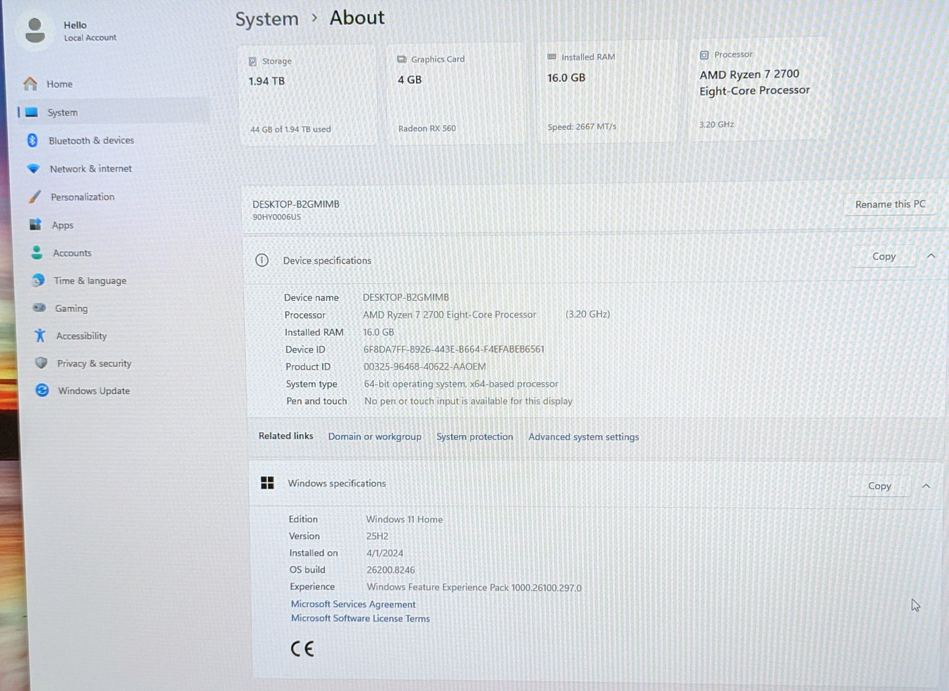The width and height of the screenshot is (949, 691).
Task: Click Rename this PC button
Action: (890, 204)
